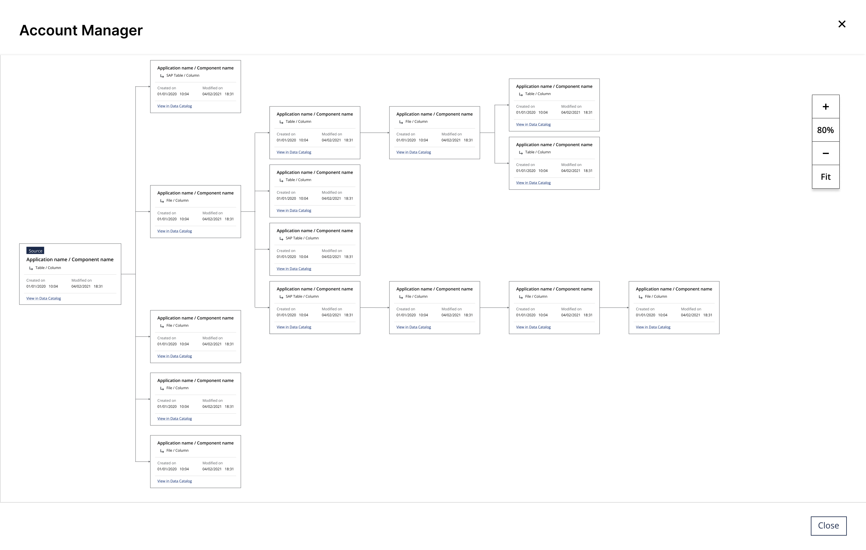Close the Account Manager dialog with the X icon
The height and width of the screenshot is (550, 866).
click(x=841, y=24)
